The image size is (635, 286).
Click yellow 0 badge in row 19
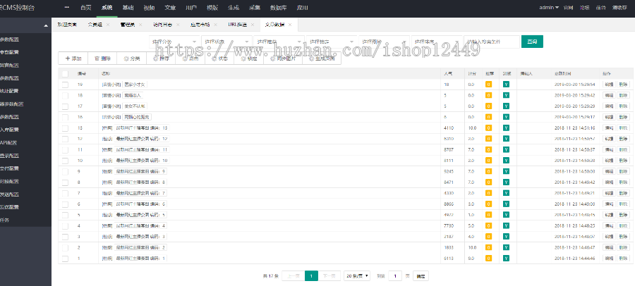(x=489, y=85)
